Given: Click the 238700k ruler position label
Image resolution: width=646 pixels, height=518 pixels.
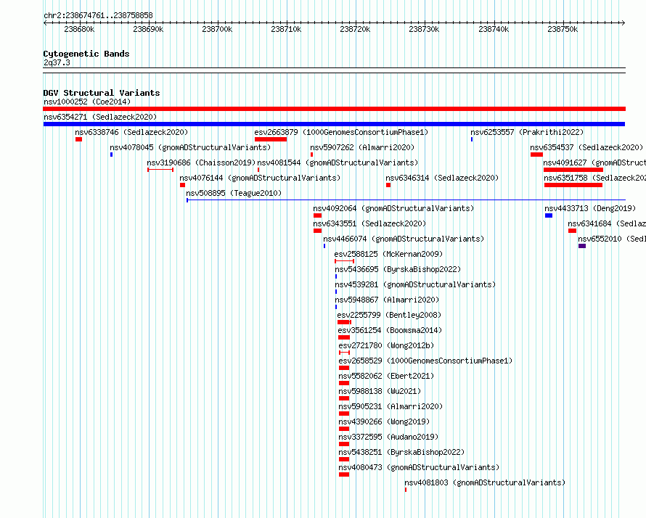Looking at the screenshot, I should point(217,29).
